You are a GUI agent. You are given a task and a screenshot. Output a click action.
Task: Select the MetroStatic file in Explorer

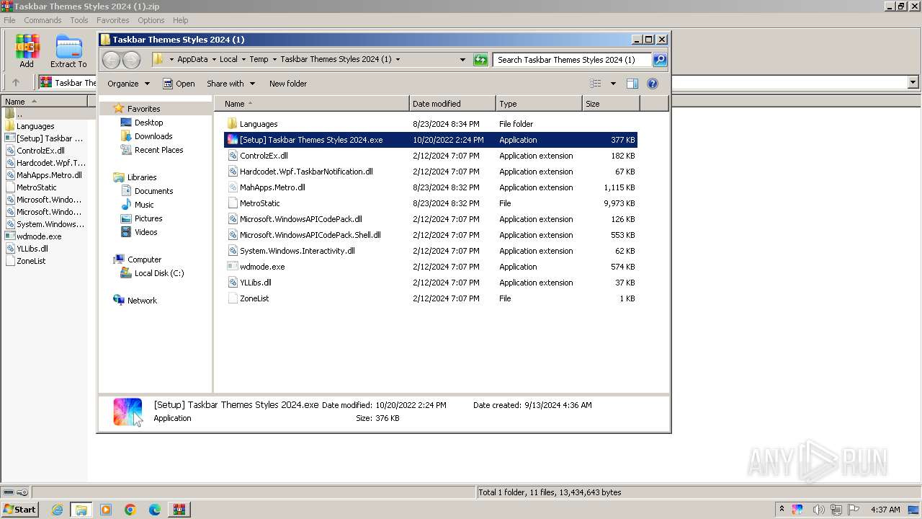[x=260, y=203]
